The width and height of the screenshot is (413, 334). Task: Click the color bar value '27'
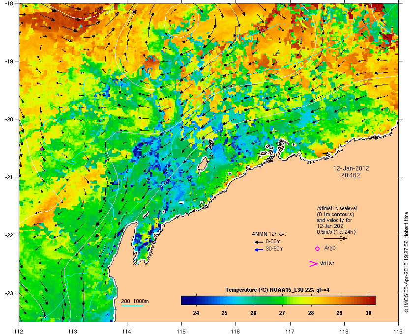[282, 313]
